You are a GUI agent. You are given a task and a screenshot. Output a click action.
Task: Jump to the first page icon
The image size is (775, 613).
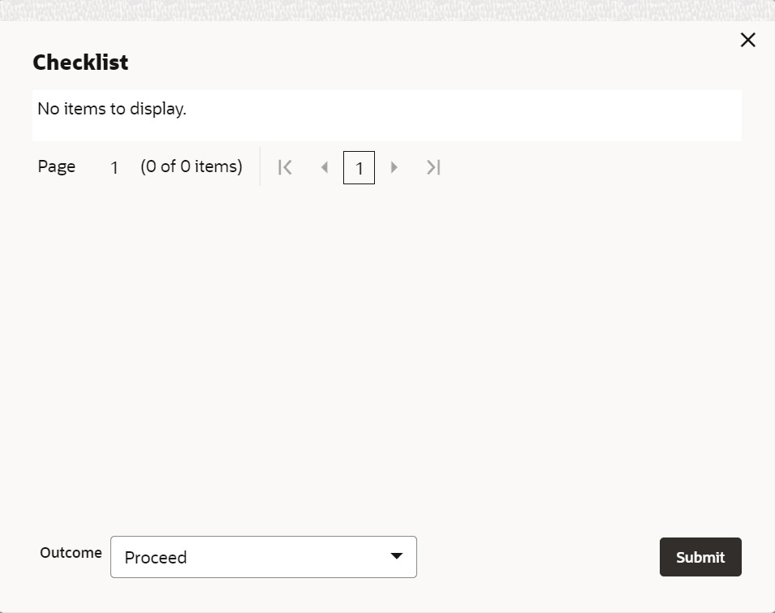coord(285,167)
